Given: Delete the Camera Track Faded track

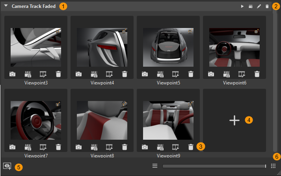Looking at the screenshot, I should (x=267, y=6).
